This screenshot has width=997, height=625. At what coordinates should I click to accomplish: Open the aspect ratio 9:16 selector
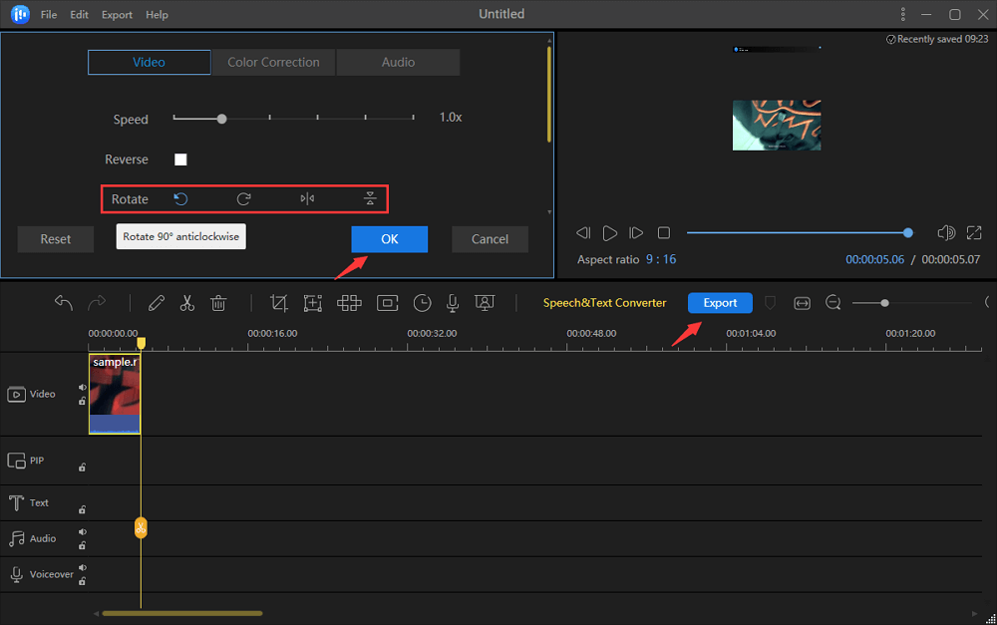(660, 259)
